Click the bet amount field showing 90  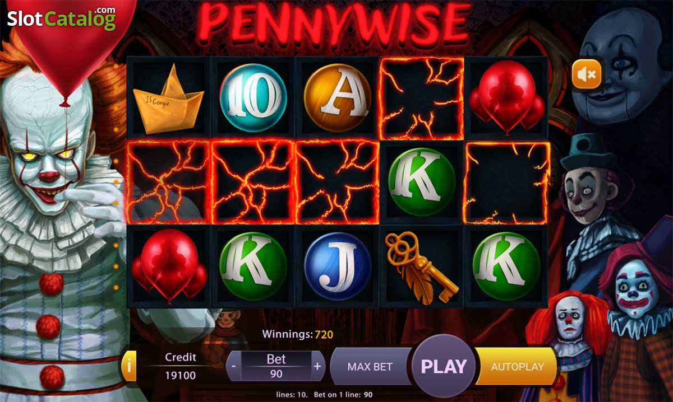pos(275,374)
